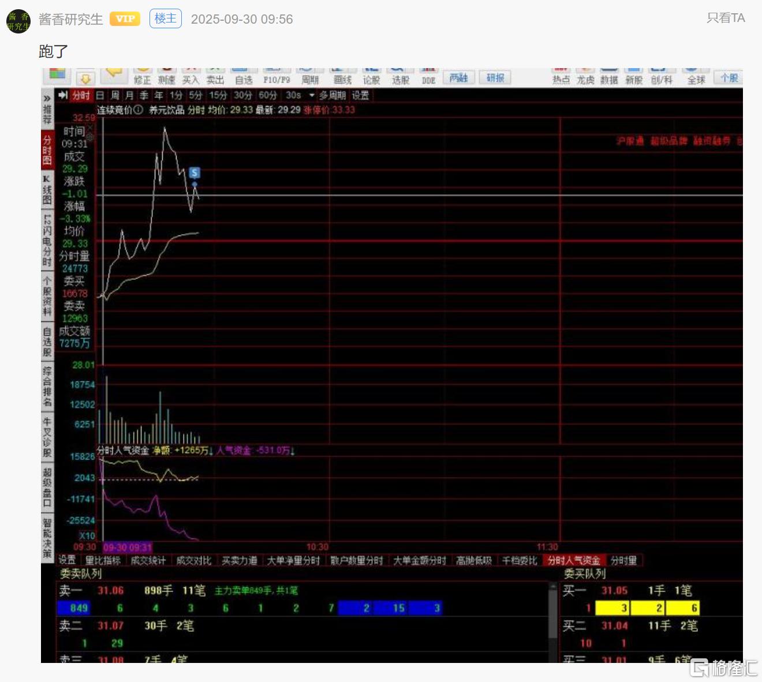
Task: Open the 自选 watchlist toolbar icon
Action: coord(244,76)
